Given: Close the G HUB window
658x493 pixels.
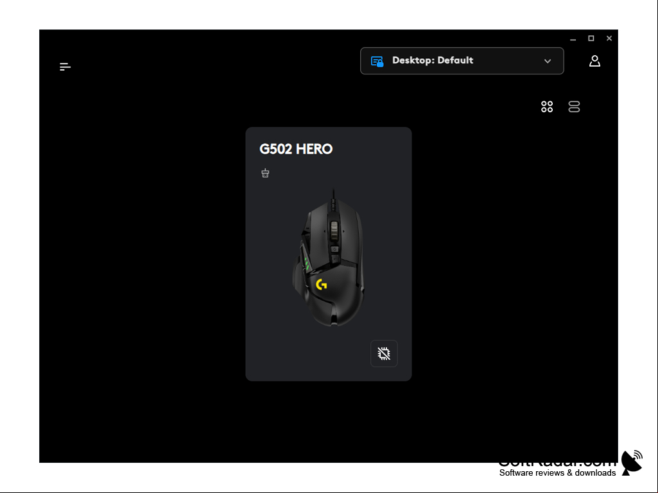Looking at the screenshot, I should (609, 38).
